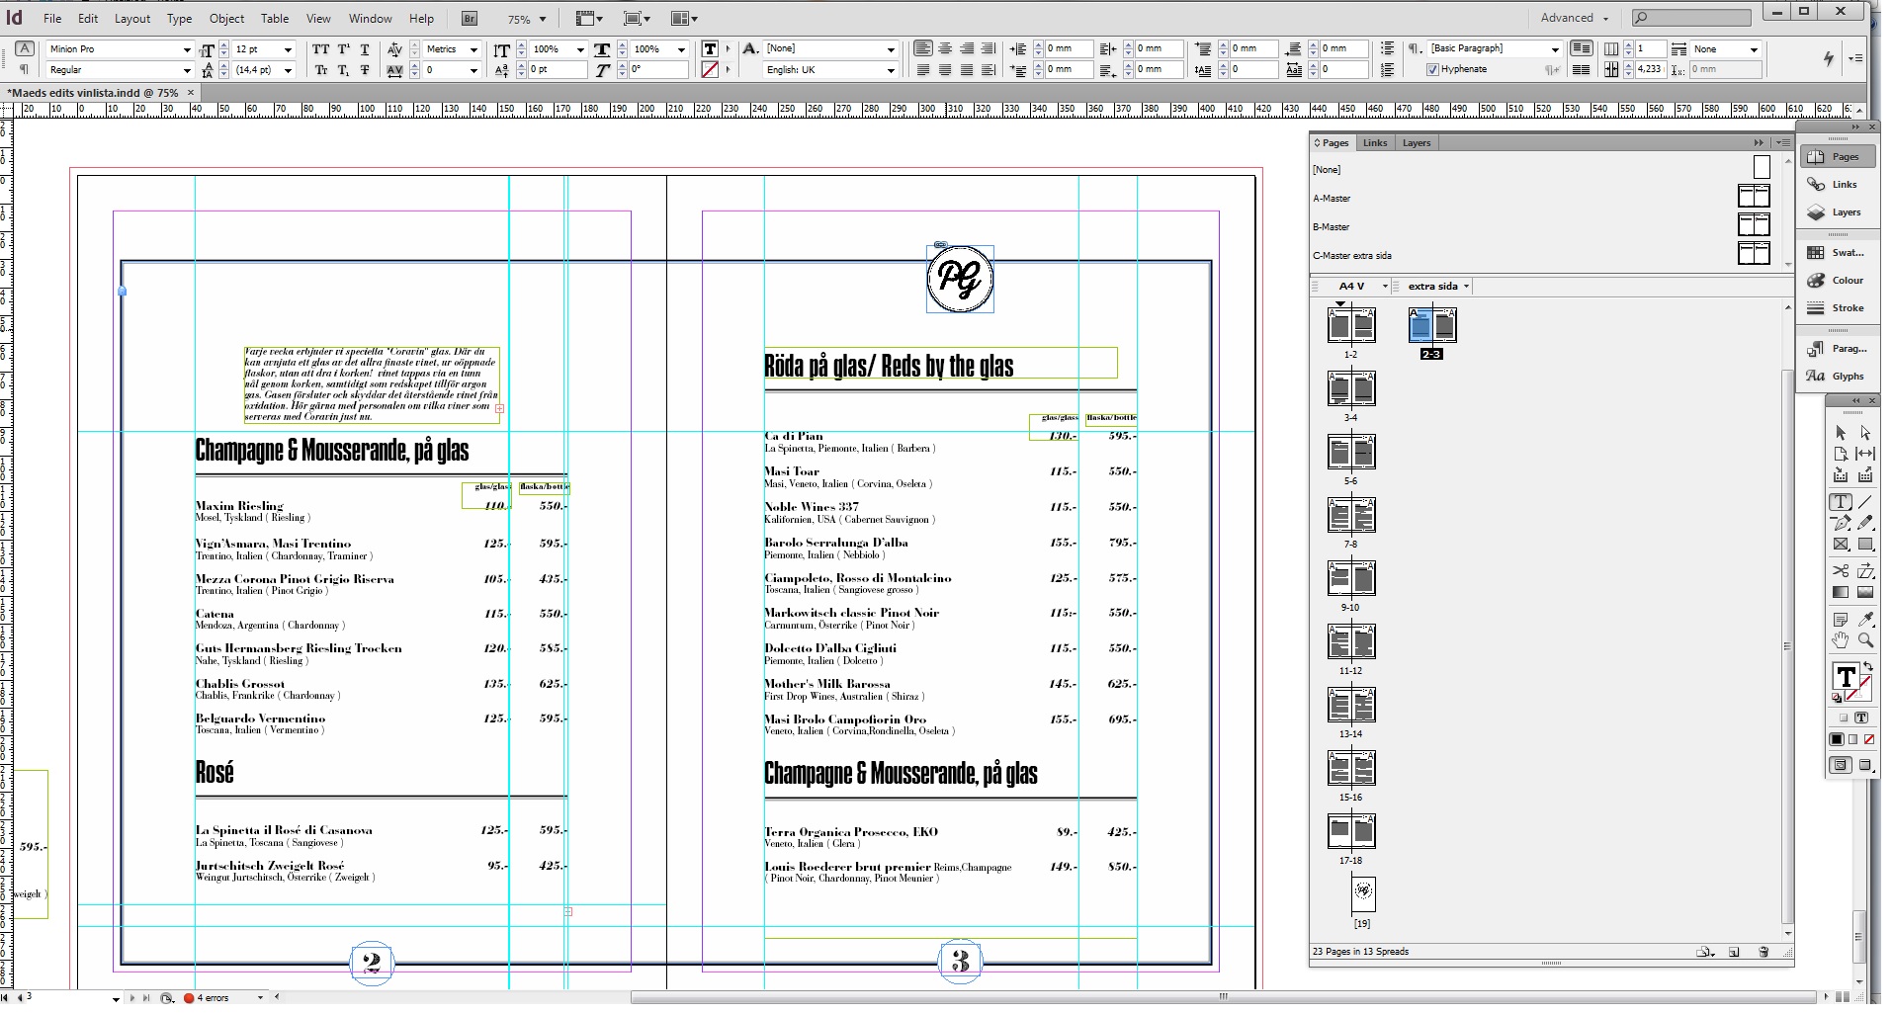
Task: Enable the Strikethrough text button
Action: [x=365, y=70]
